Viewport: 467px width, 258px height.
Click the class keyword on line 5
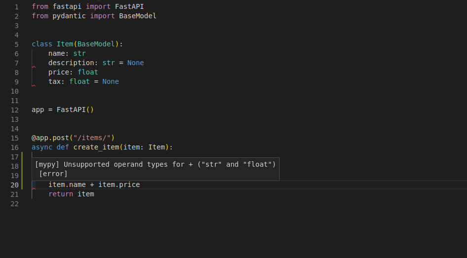click(42, 44)
